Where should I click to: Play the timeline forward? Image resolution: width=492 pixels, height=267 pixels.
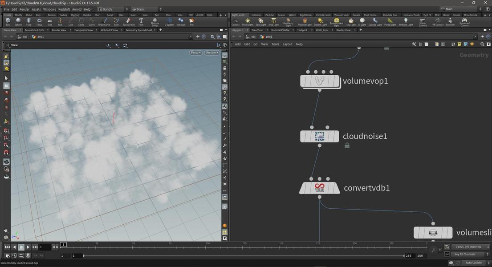coord(28,247)
